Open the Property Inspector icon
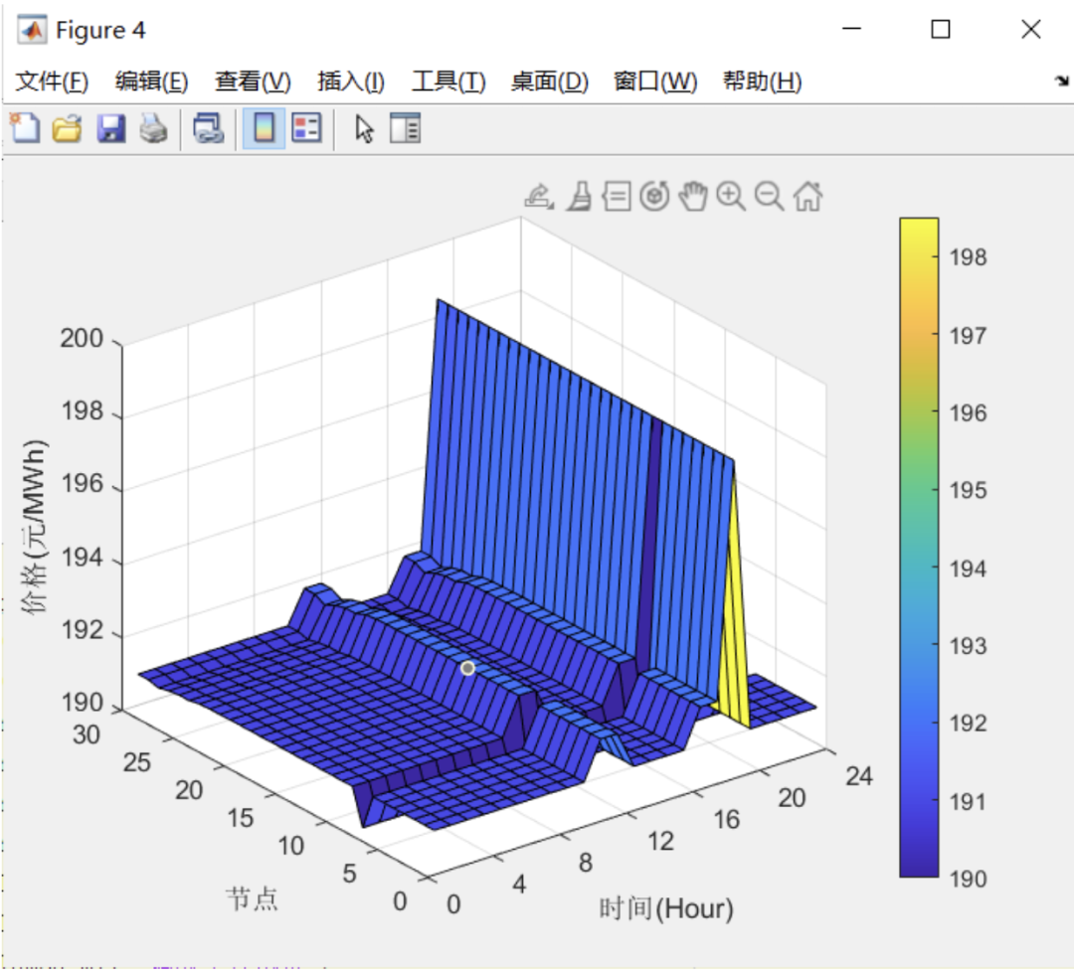Viewport: 1074px width, 974px height. pyautogui.click(x=405, y=128)
